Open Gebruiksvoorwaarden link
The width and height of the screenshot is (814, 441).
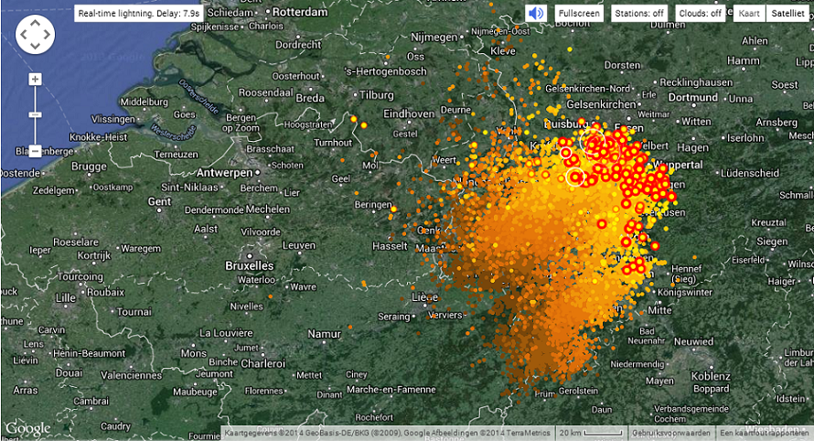(670, 433)
